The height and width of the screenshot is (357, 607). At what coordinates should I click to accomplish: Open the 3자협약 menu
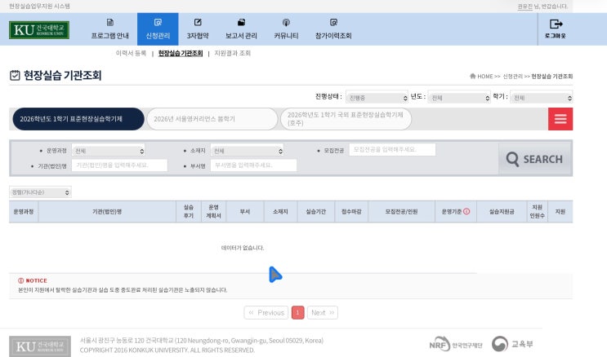point(198,29)
